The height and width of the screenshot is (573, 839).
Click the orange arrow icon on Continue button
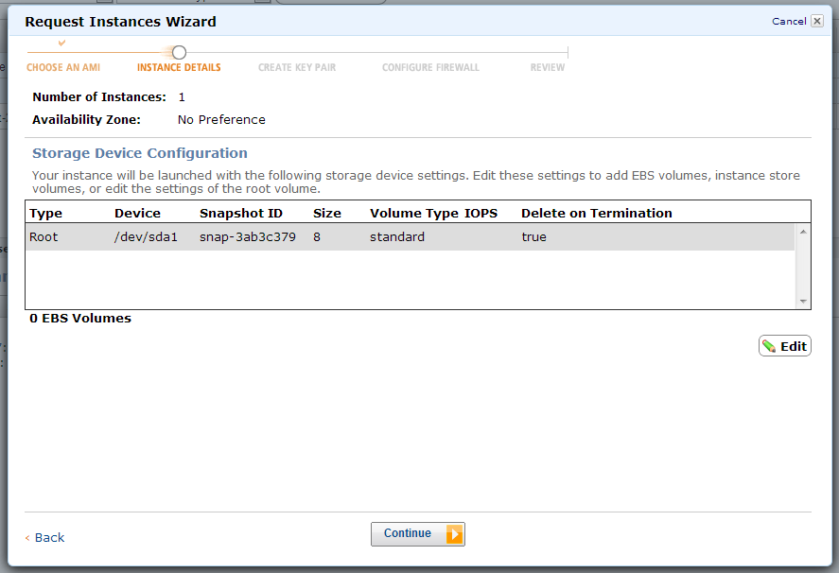[454, 534]
